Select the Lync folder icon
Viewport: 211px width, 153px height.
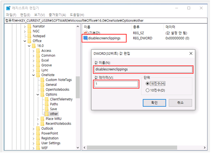tap(38, 70)
